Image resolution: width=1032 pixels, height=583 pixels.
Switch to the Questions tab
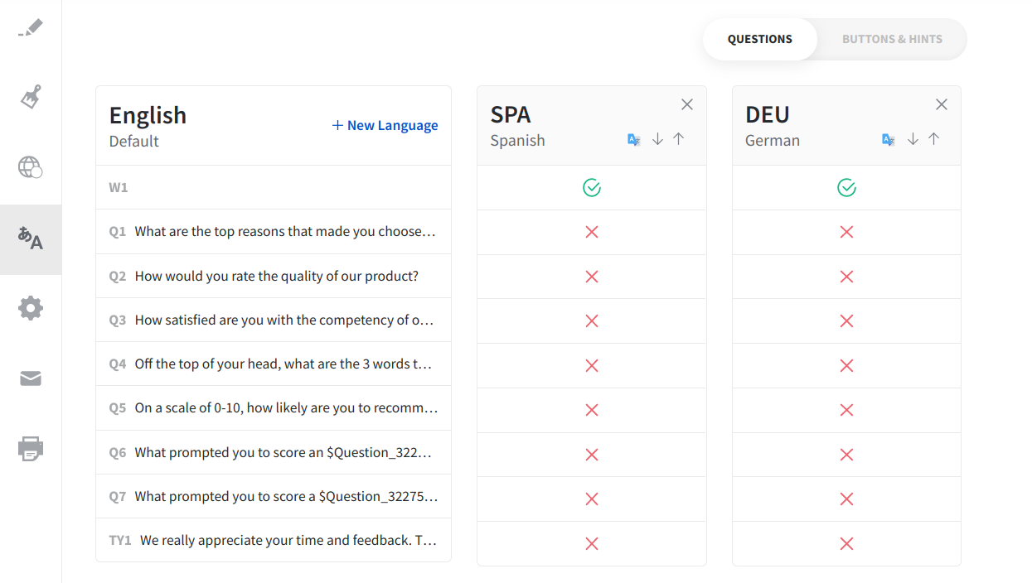[759, 39]
